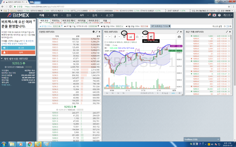The image size is (236, 147).
Task: Reload page in Chrome
Action: [10, 6]
